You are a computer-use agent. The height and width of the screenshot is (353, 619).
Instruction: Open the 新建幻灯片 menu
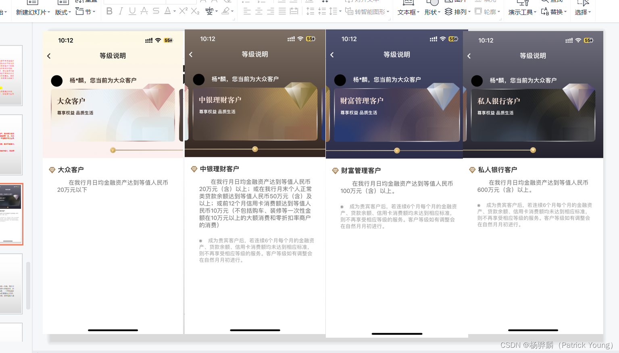[x=33, y=12]
